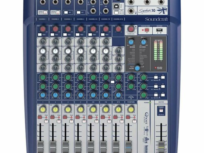
Task: Adjust the channel 1 yellow pan knob
Action: 43,109
